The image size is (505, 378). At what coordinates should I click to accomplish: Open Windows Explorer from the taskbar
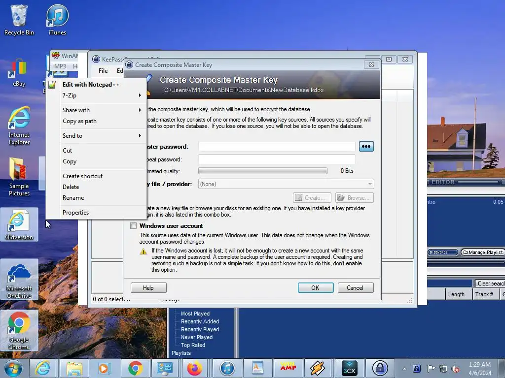point(74,368)
